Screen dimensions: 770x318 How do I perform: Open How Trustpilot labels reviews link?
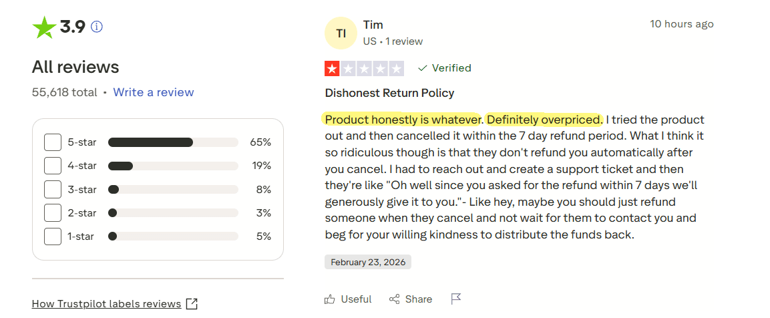click(107, 304)
